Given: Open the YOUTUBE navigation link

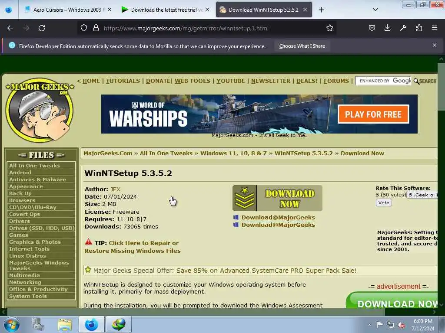Looking at the screenshot, I should tap(231, 81).
